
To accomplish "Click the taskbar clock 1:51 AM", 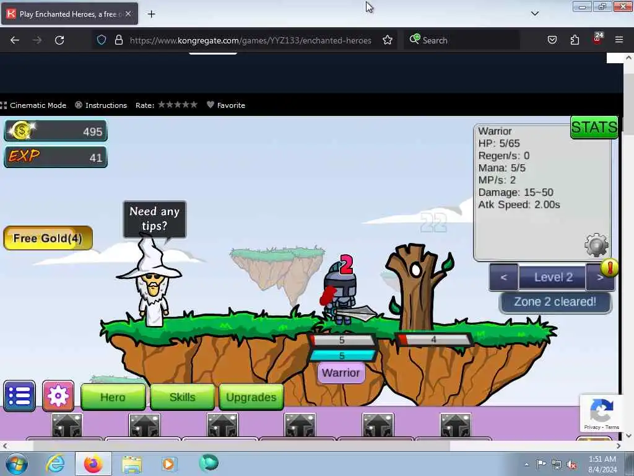I will coord(602,464).
